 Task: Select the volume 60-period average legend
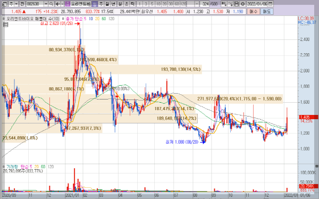43,167
